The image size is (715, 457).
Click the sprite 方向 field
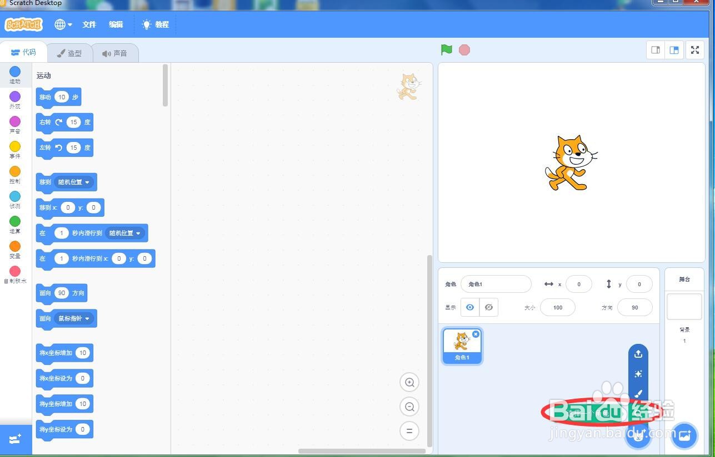point(634,307)
